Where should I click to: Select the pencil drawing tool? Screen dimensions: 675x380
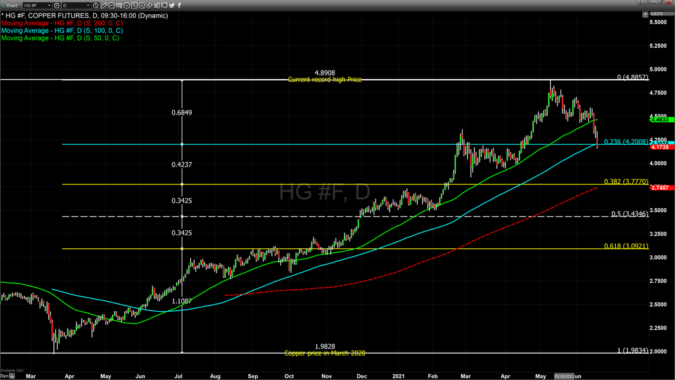point(104,6)
